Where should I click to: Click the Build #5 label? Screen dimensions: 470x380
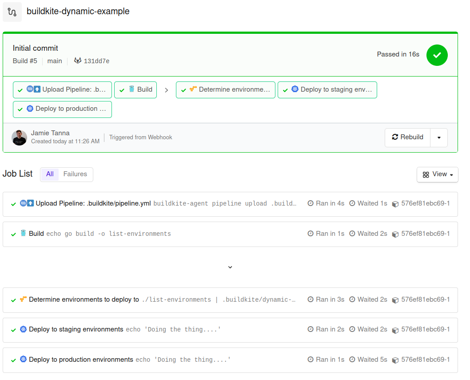click(25, 61)
